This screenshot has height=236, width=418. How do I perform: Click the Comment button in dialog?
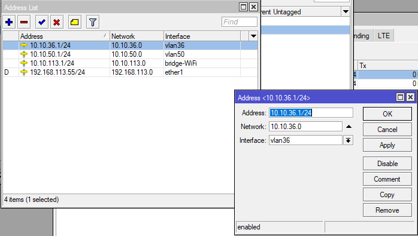click(387, 179)
